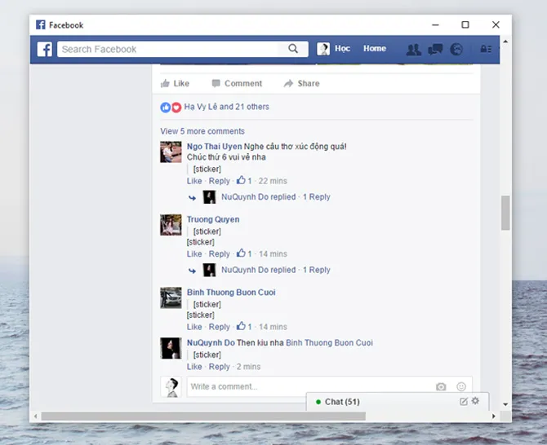
Task: Click Ngo Thai Uyen's avatar thumbnail
Action: pyautogui.click(x=171, y=152)
